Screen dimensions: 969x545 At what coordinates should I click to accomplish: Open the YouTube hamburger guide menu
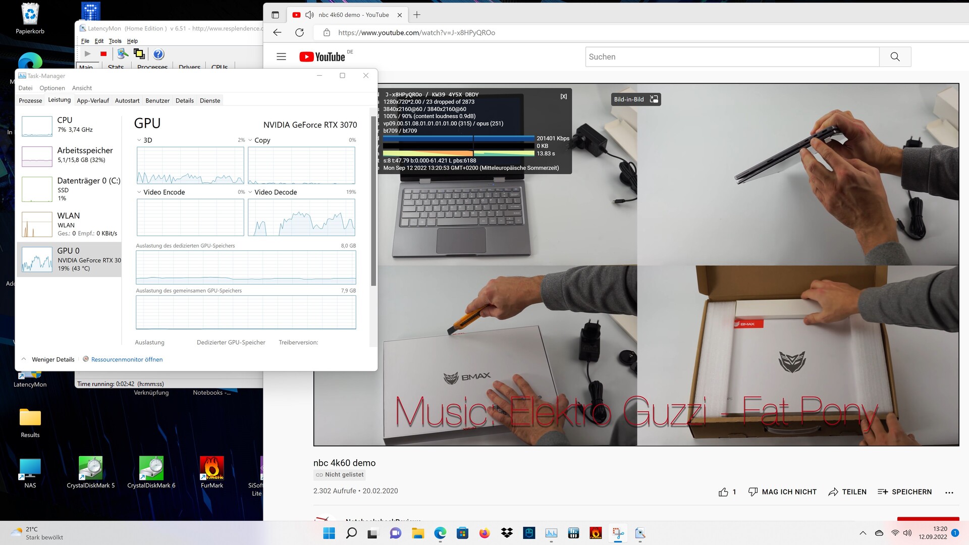coord(282,57)
